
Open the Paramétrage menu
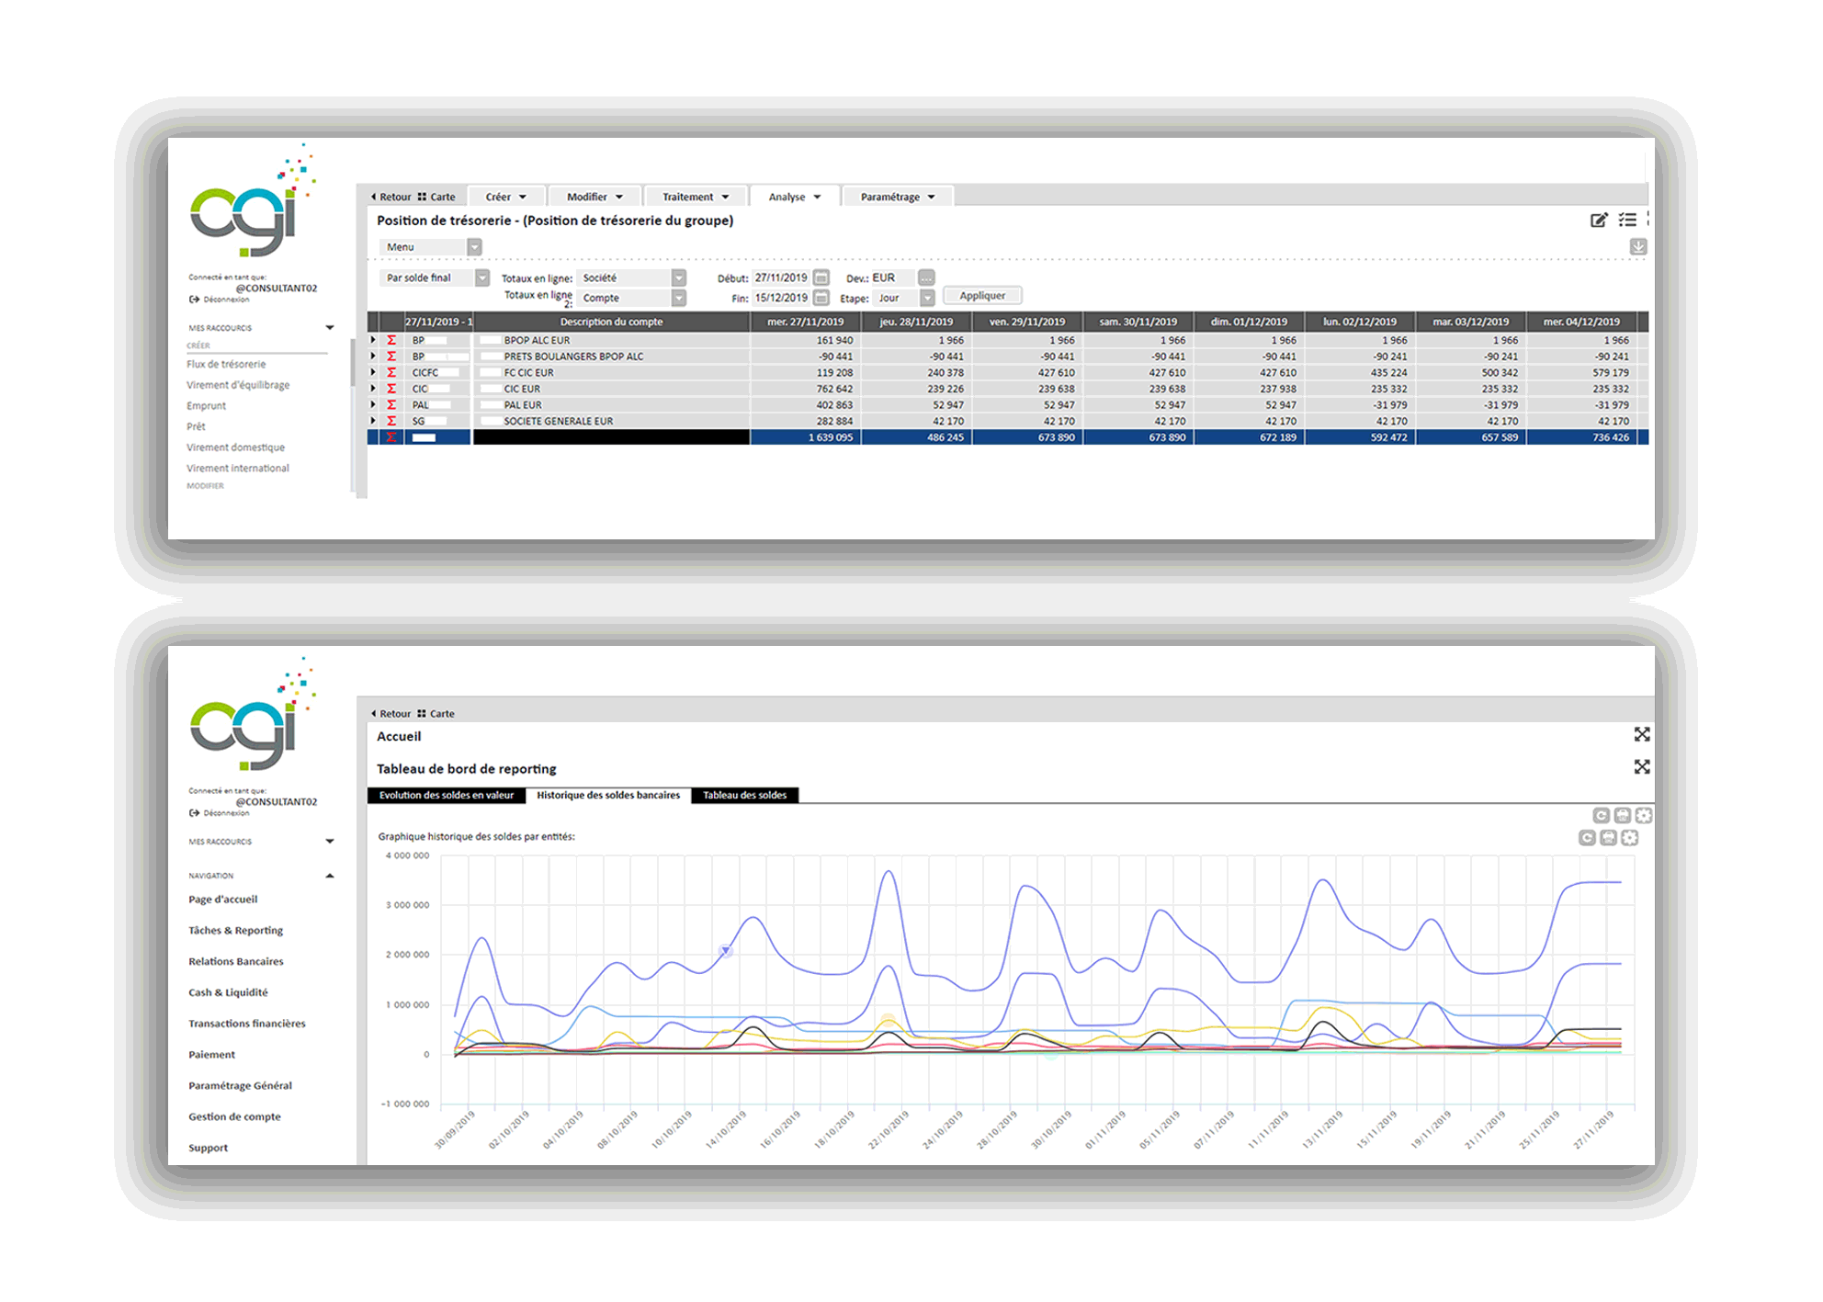coord(898,197)
